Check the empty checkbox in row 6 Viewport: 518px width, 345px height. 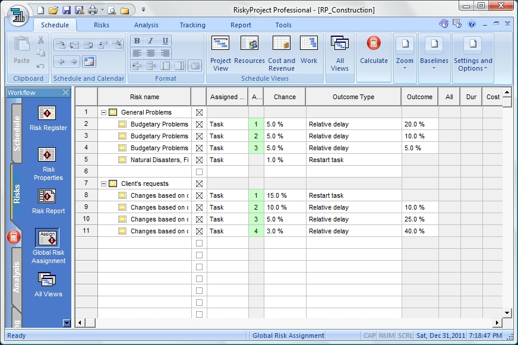pos(199,172)
